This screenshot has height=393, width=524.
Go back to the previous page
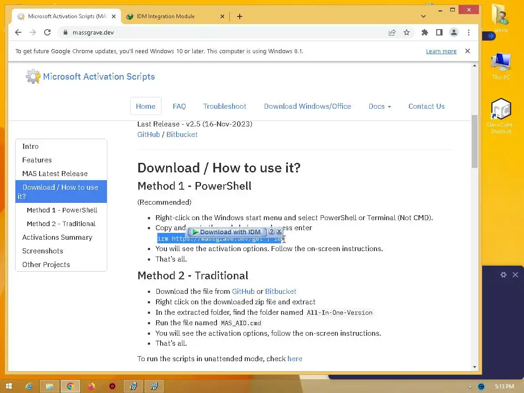point(18,32)
